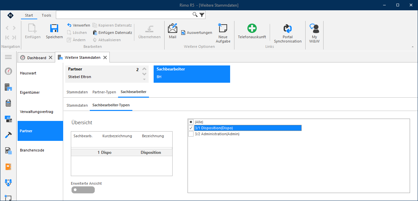
Task: Navigate to next record arrow
Action: [x=14, y=28]
